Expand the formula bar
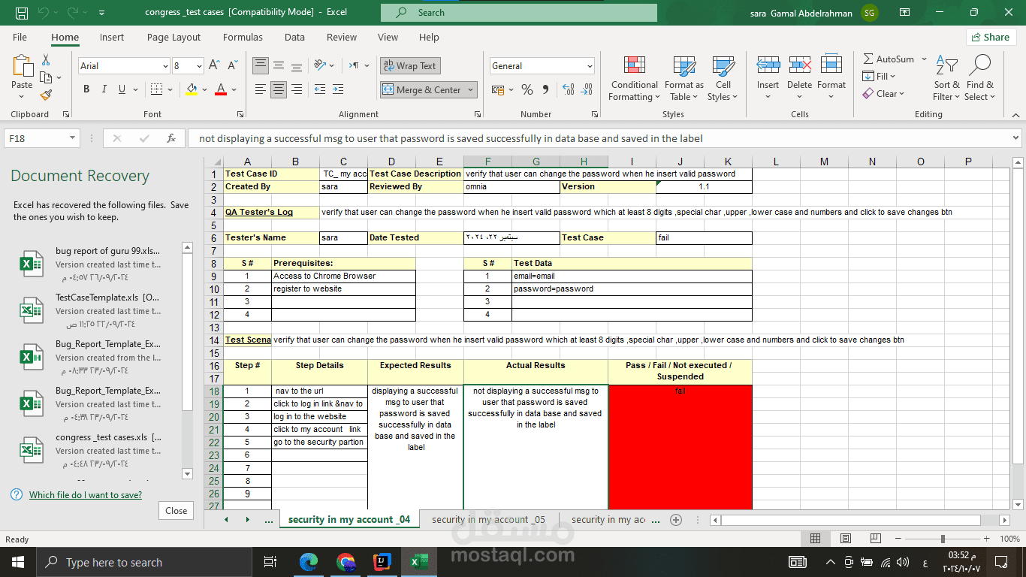The width and height of the screenshot is (1026, 577). coord(1016,138)
